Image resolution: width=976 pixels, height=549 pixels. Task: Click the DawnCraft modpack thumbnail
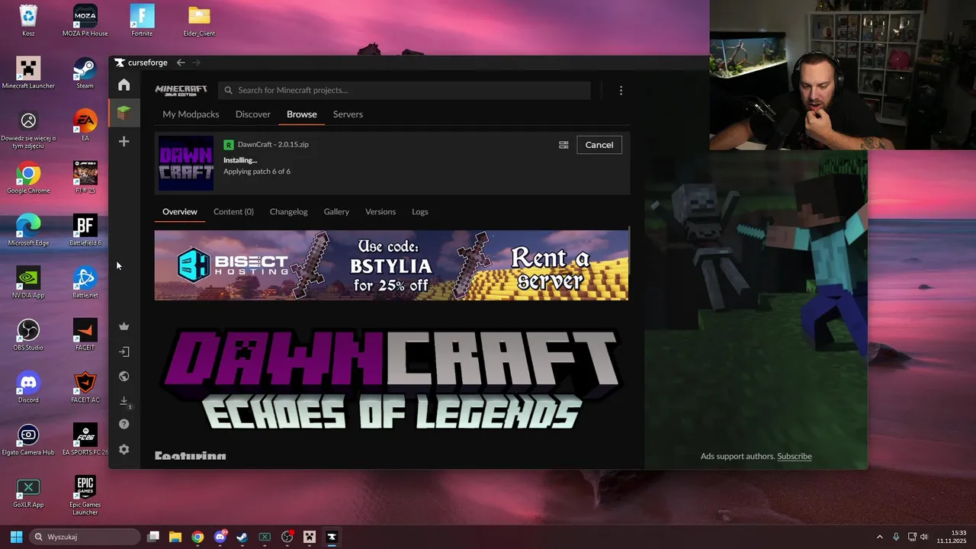pyautogui.click(x=186, y=163)
